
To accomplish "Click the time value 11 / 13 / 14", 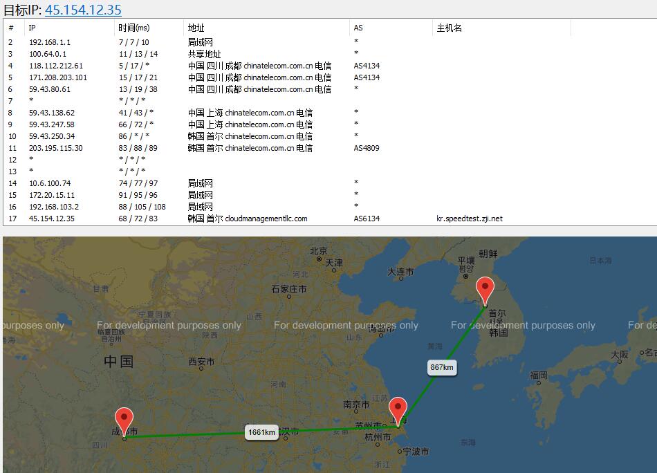I will 138,54.
